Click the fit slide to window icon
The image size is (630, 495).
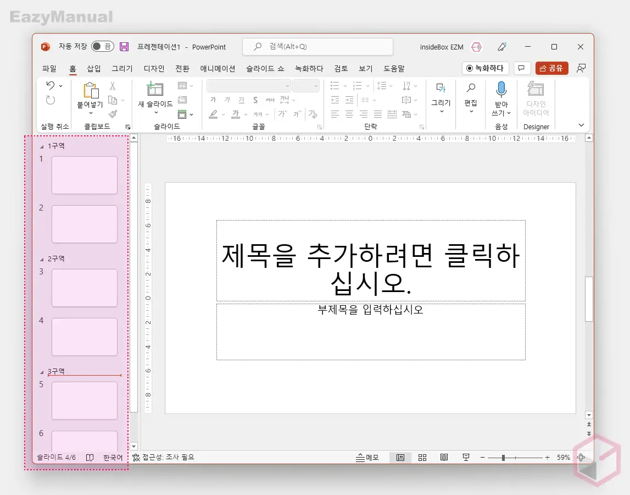coord(581,458)
